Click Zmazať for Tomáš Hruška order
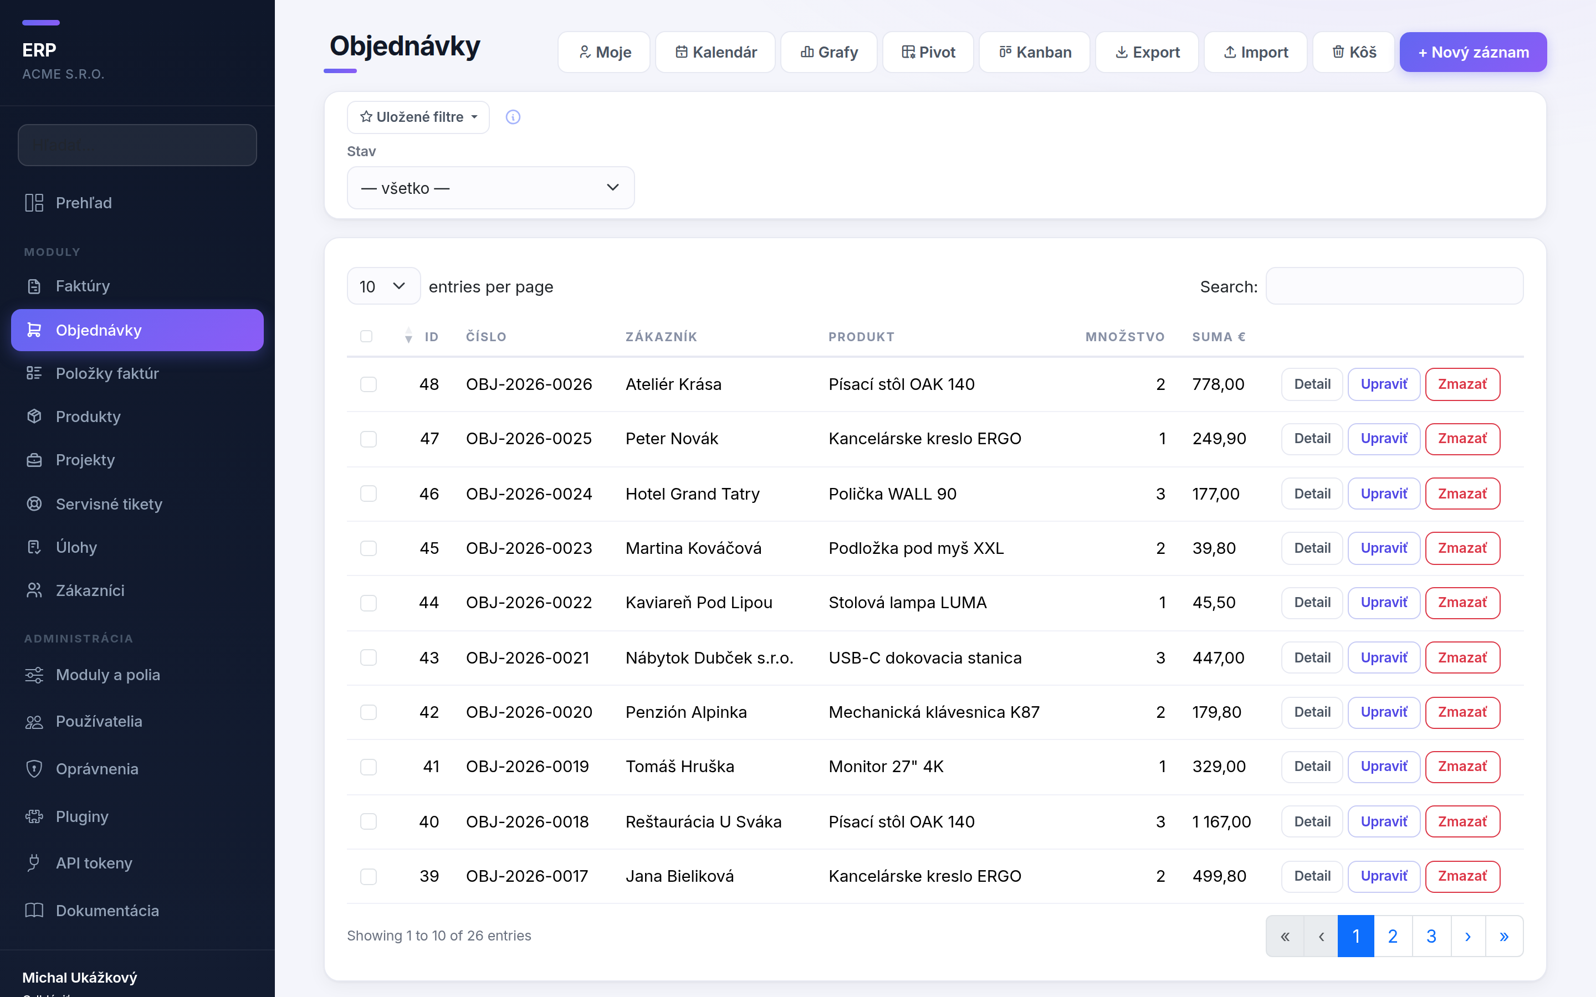The image size is (1596, 997). coord(1463,767)
